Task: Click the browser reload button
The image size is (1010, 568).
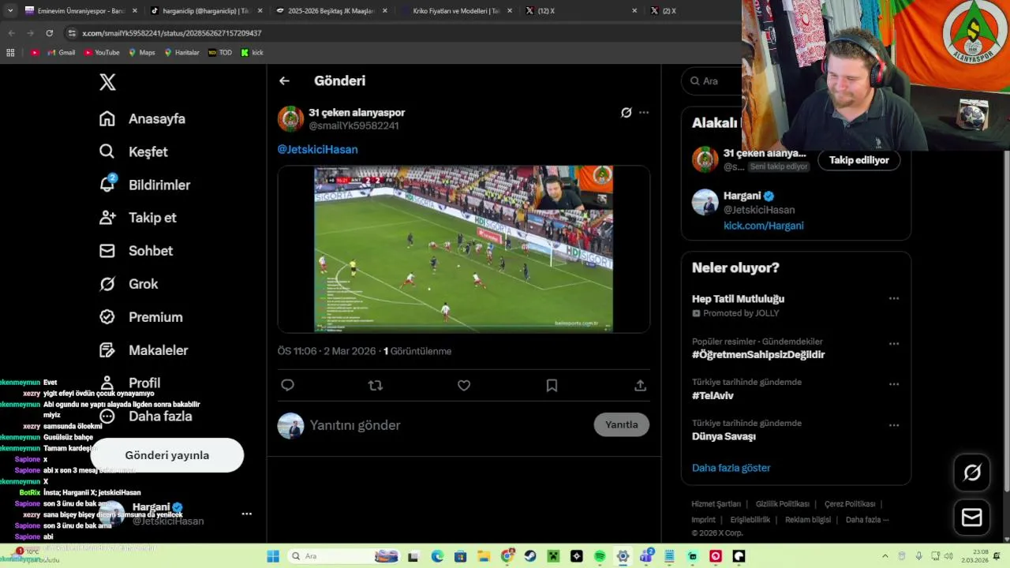Action: tap(49, 33)
